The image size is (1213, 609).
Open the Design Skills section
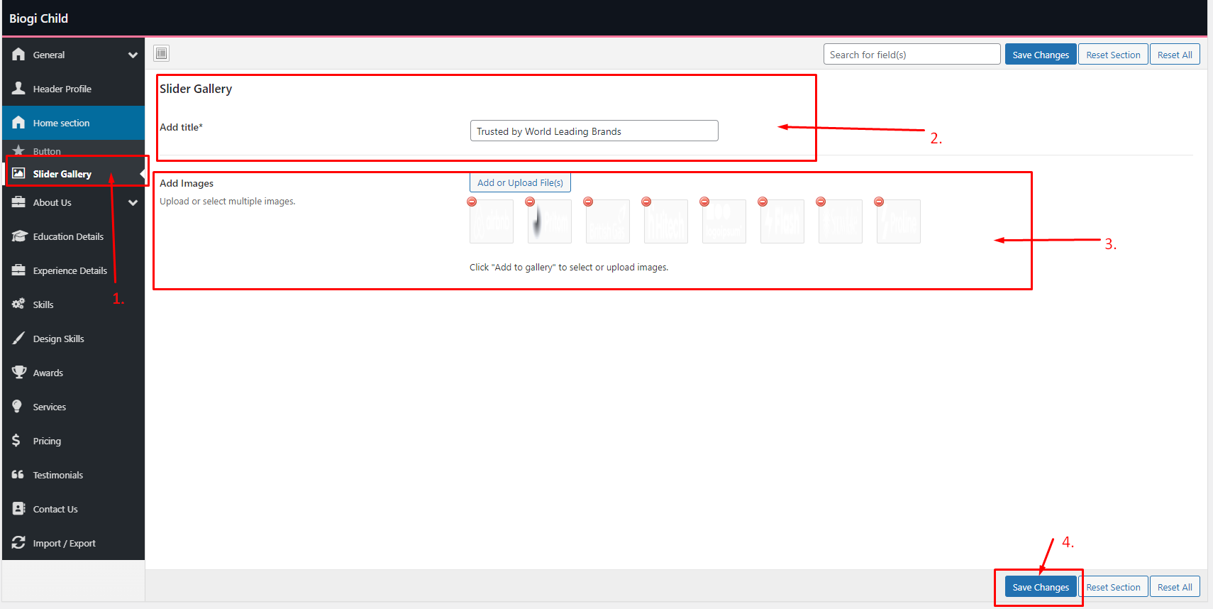point(74,339)
